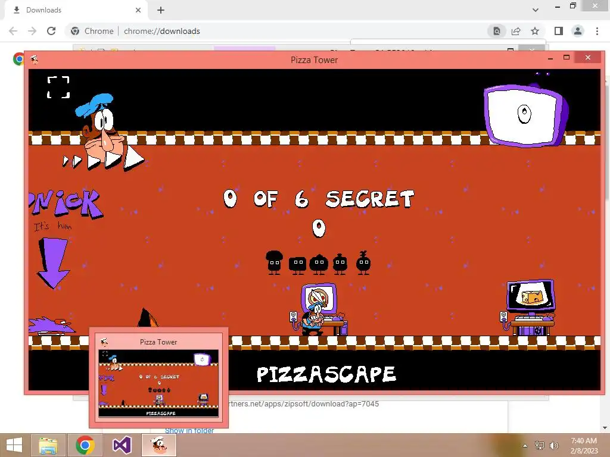Bookmark this page with the star icon
This screenshot has width=610, height=457.
click(535, 31)
